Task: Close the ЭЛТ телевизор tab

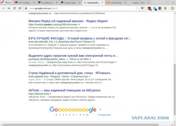Action: coord(34,2)
